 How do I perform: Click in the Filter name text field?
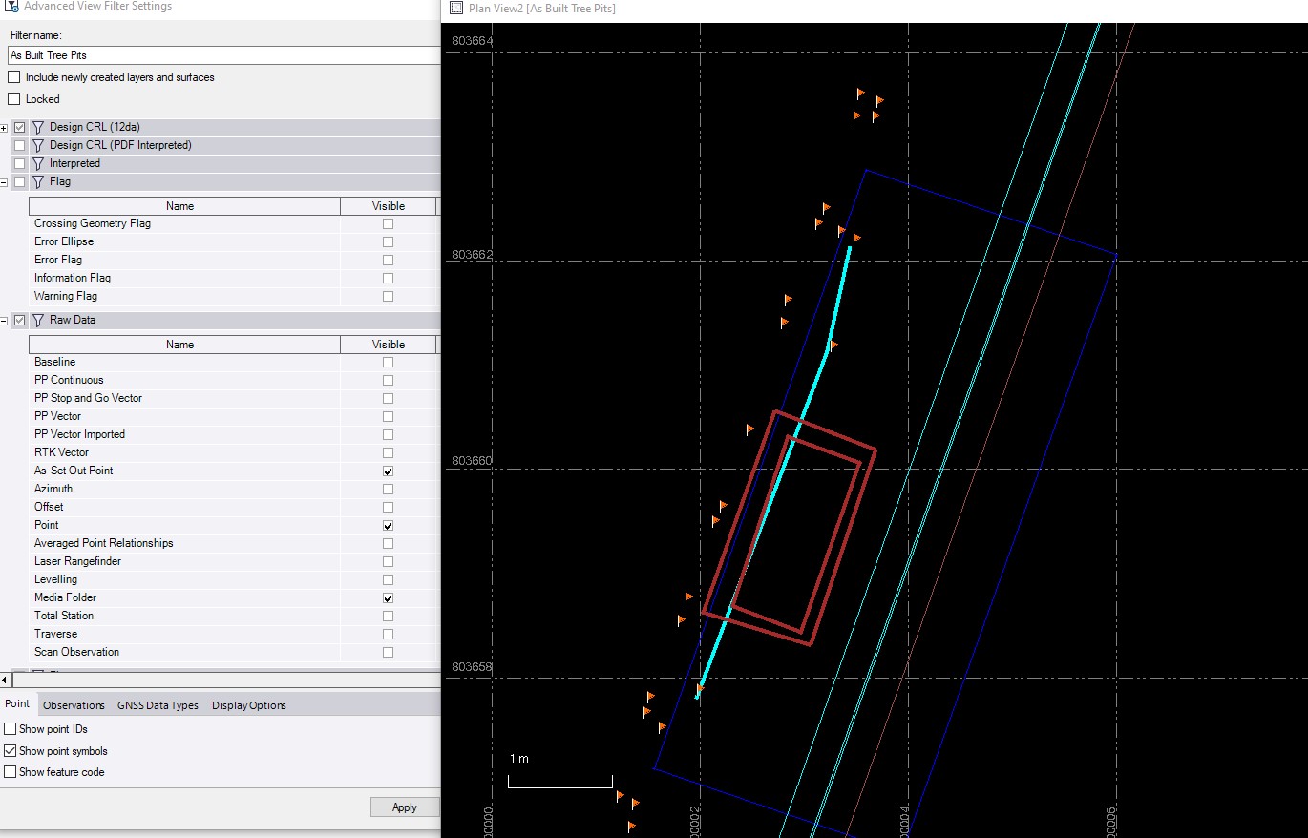220,55
